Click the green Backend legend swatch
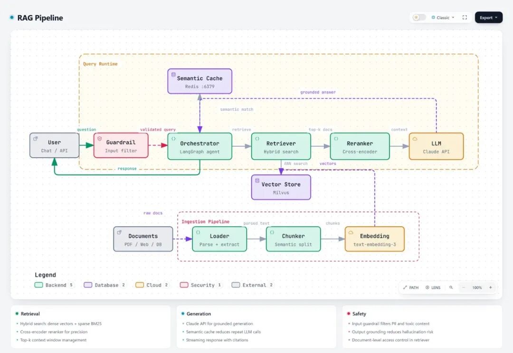This screenshot has height=353, width=513. pos(38,285)
